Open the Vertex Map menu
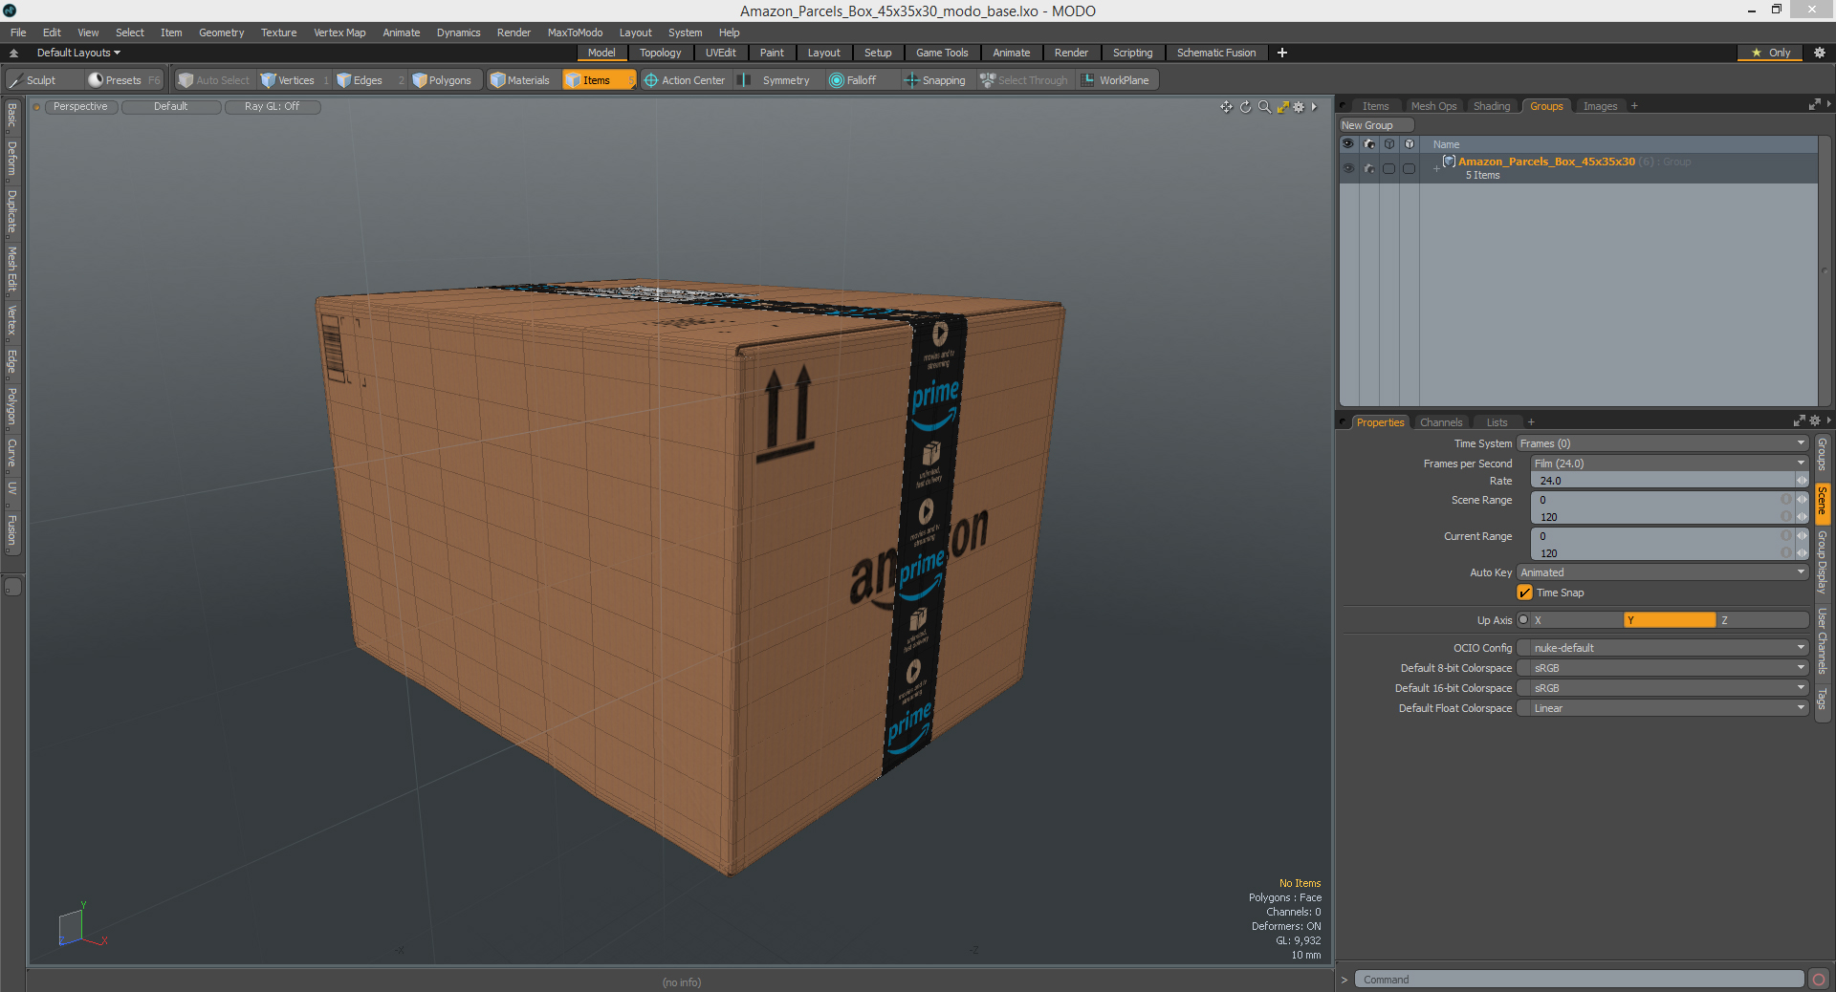 [339, 32]
